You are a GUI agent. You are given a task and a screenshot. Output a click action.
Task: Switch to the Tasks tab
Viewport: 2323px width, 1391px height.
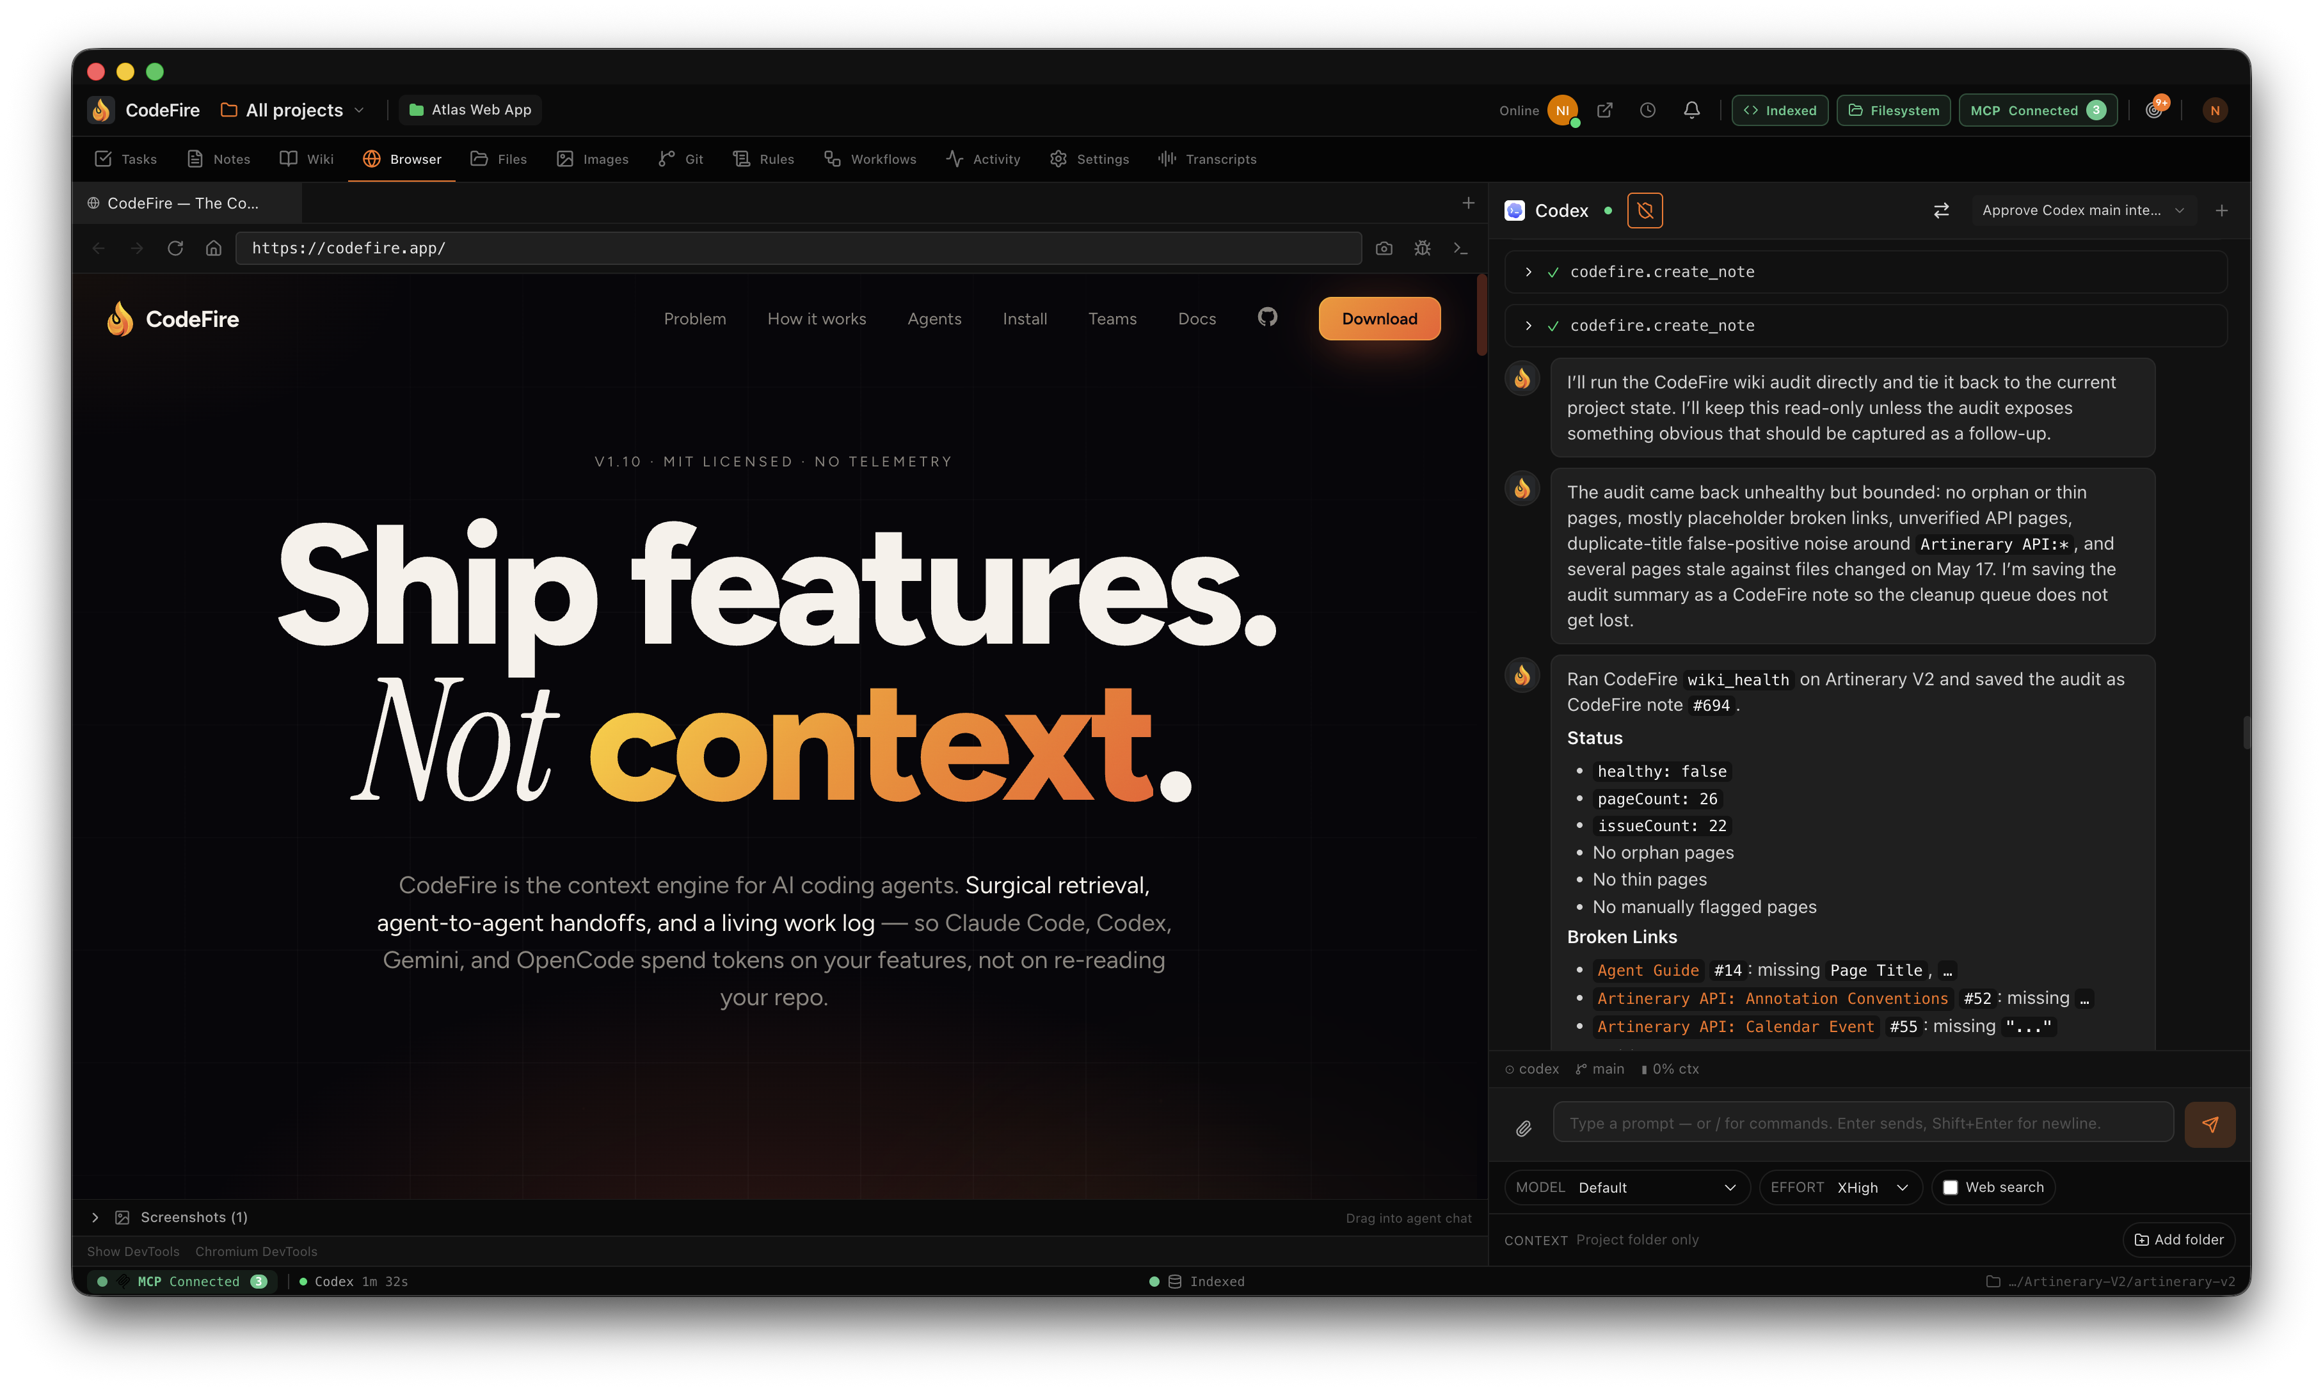click(125, 159)
